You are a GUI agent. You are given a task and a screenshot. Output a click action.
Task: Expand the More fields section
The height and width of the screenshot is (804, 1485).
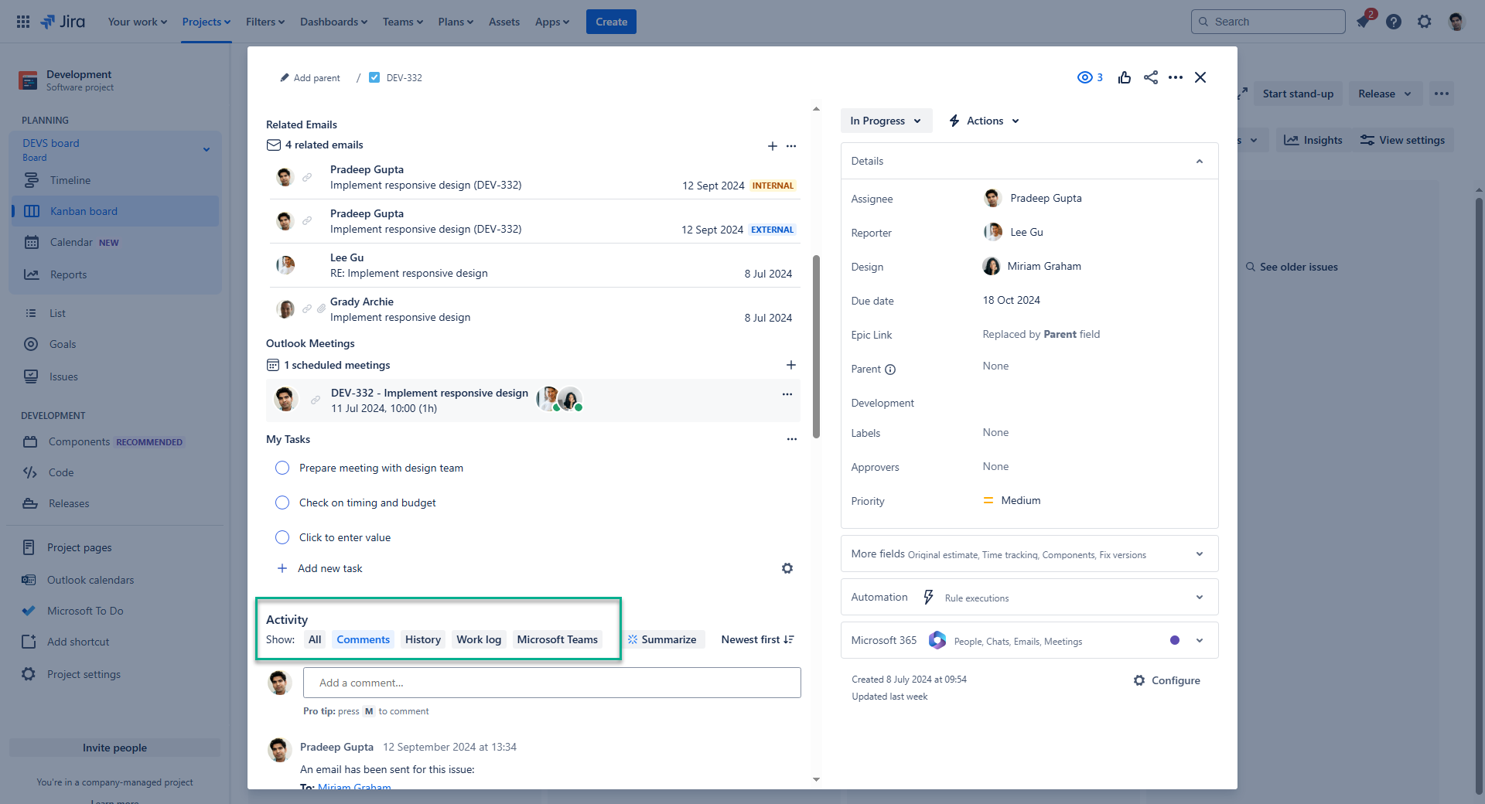click(1199, 554)
